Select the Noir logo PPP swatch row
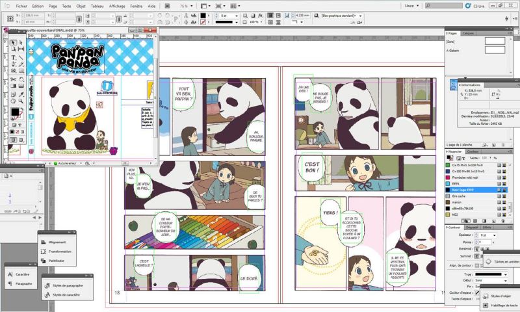Viewport: 520px width, 312px height. click(476, 190)
